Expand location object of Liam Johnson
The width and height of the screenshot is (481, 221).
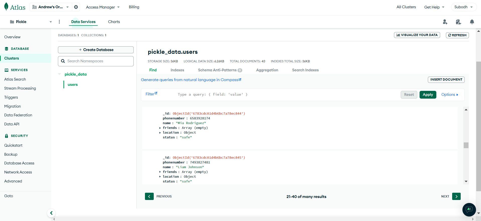(160, 177)
